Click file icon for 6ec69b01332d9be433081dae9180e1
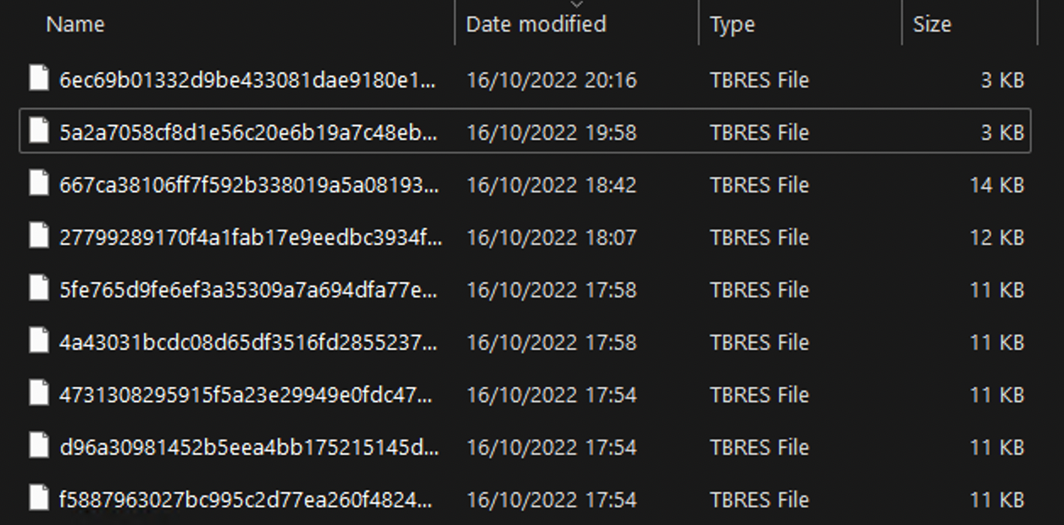Image resolution: width=1064 pixels, height=525 pixels. pyautogui.click(x=39, y=79)
